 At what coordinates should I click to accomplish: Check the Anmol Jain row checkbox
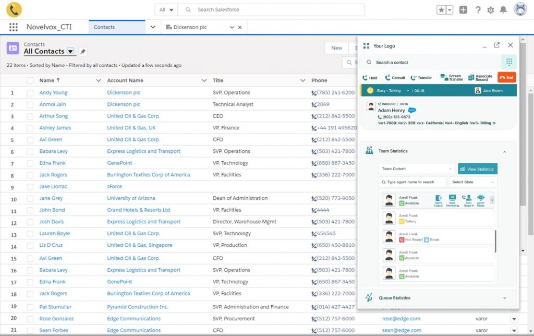click(x=30, y=105)
